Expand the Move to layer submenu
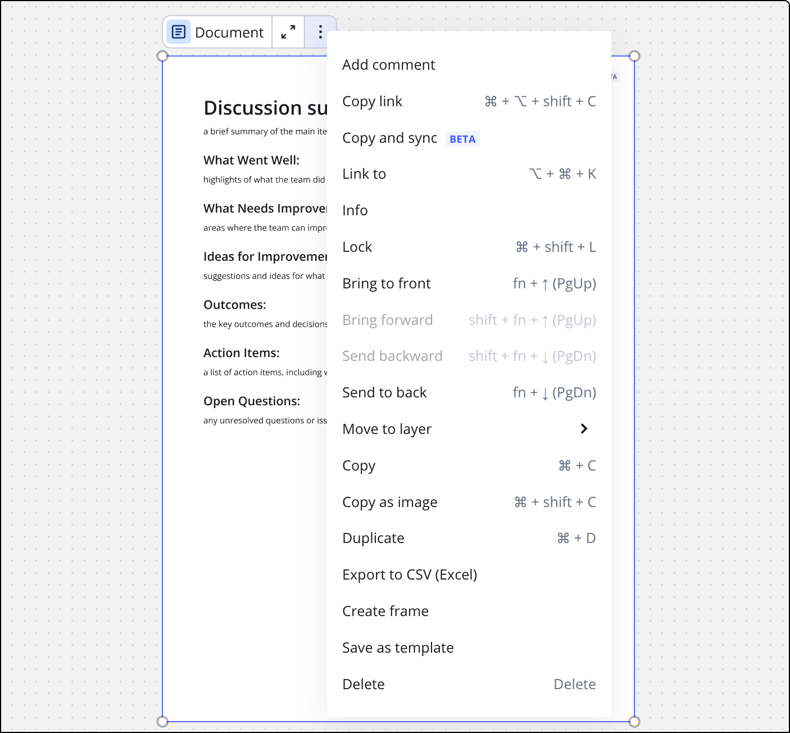Image resolution: width=790 pixels, height=733 pixels. click(x=583, y=429)
